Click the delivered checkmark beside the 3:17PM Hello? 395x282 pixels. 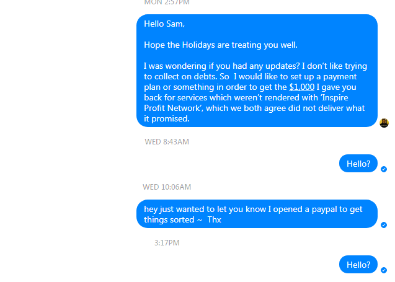pos(384,270)
